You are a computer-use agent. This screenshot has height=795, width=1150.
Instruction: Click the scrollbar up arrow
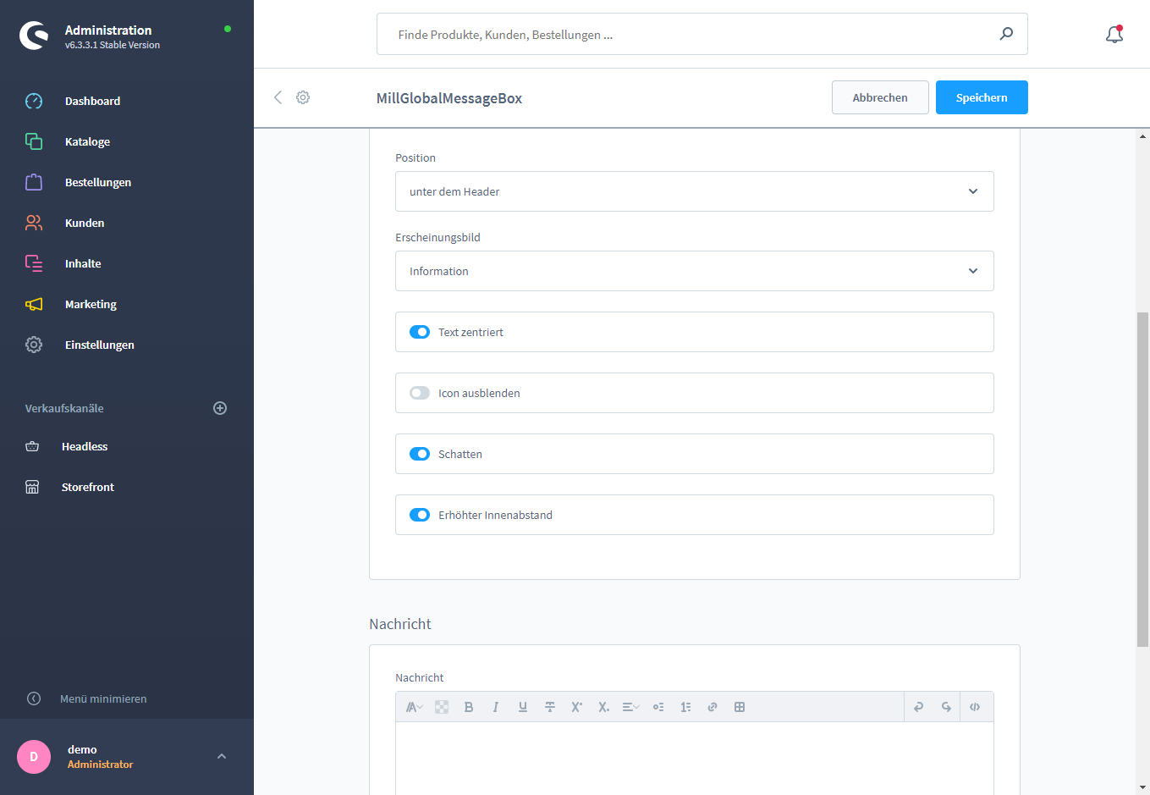click(1143, 135)
